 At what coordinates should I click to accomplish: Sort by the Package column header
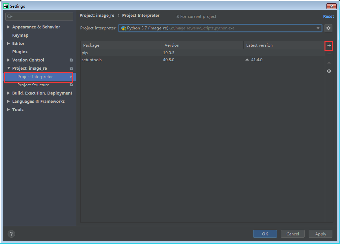coord(121,45)
